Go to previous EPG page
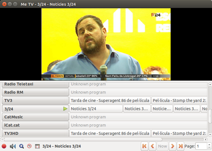Screen dimensions: 212x151 (152, 146)
